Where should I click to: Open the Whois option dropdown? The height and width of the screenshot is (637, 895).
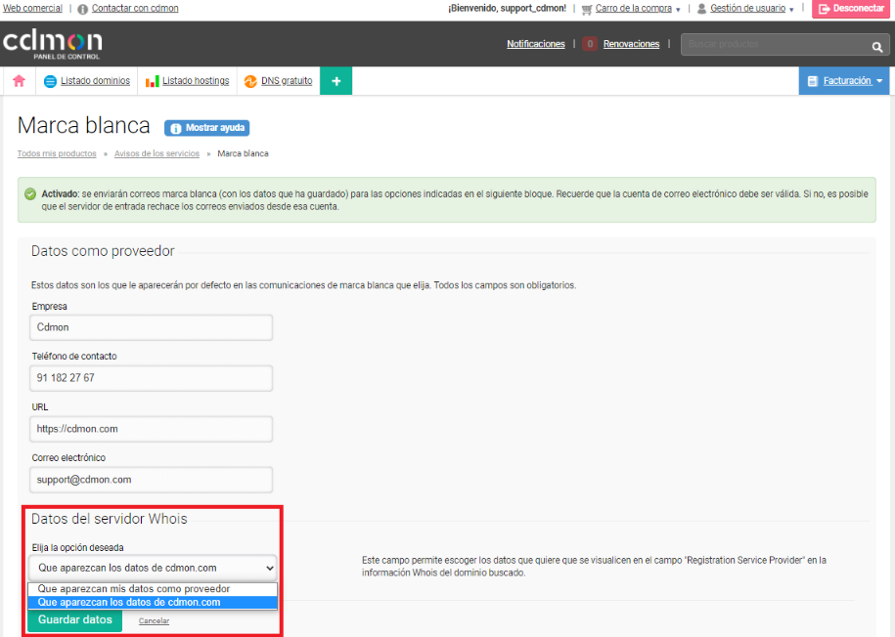click(153, 568)
